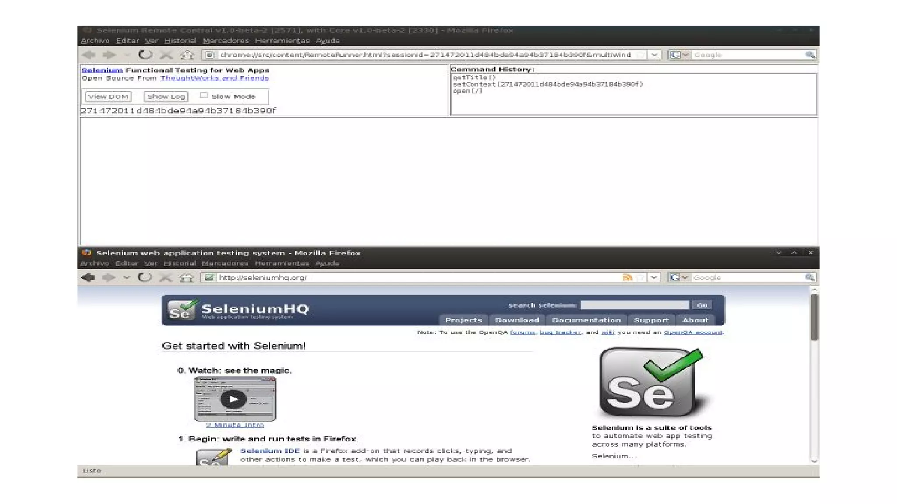Open the ThoughtWorks and Friends link

tap(215, 78)
